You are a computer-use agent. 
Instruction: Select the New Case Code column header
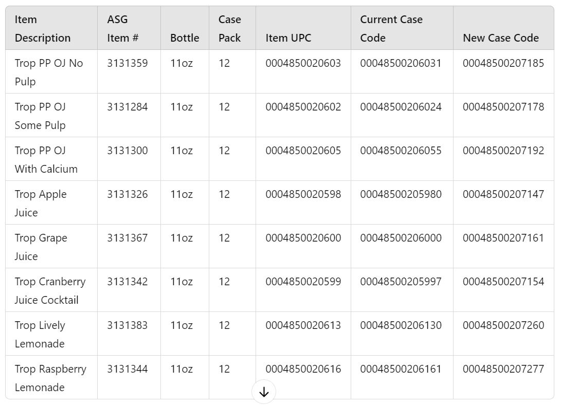(x=500, y=38)
